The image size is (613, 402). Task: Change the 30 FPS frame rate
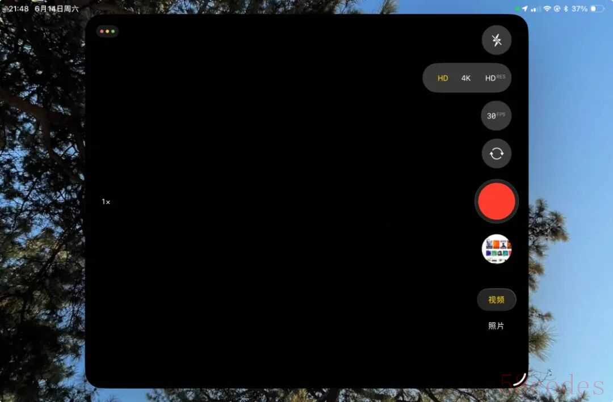[x=496, y=116]
